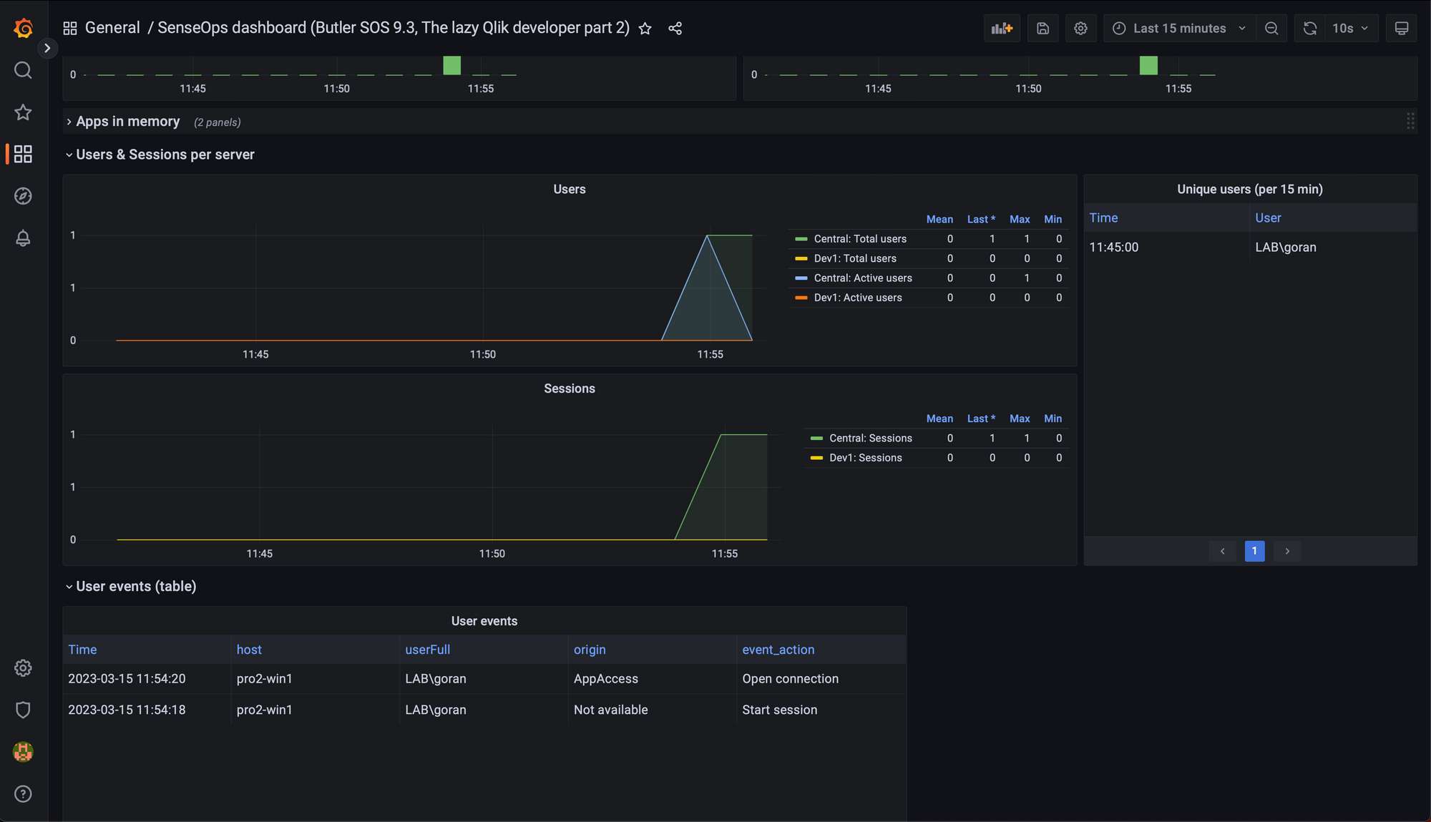The image size is (1431, 822).
Task: Open Unique users panel title menu
Action: tap(1250, 190)
